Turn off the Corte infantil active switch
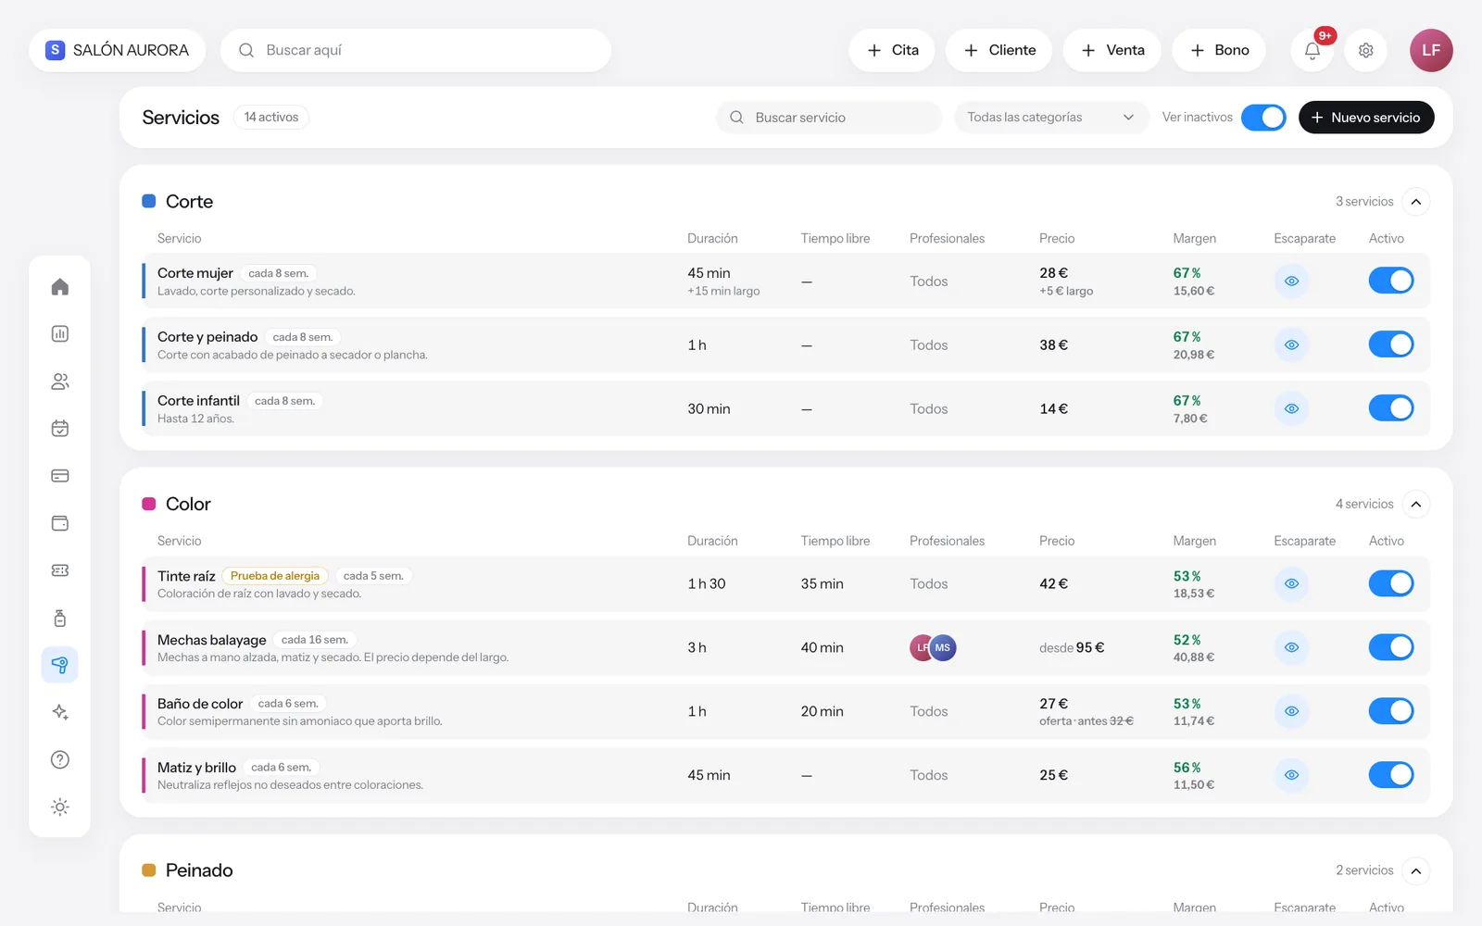This screenshot has height=926, width=1482. click(x=1391, y=408)
